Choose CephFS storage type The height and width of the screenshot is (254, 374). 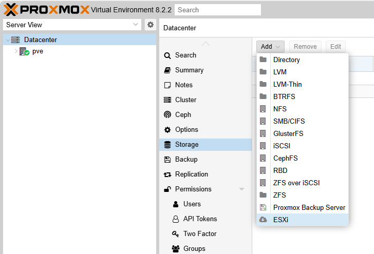[x=303, y=158]
